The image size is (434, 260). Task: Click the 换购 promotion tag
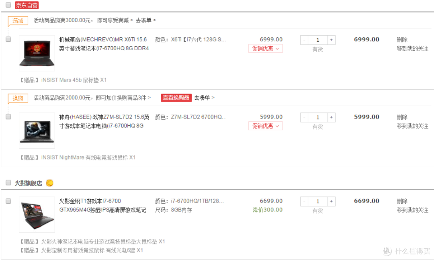click(18, 98)
